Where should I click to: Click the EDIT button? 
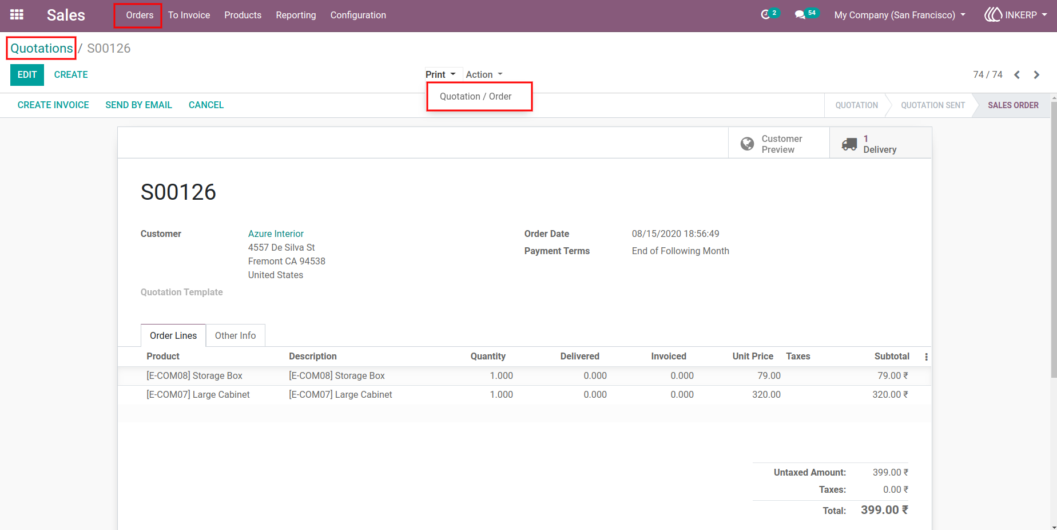(27, 75)
